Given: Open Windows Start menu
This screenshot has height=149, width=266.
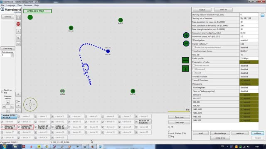Looking at the screenshot, I should 4,147.
